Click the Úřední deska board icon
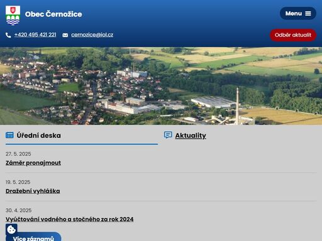The height and width of the screenshot is (241, 322). click(9, 136)
